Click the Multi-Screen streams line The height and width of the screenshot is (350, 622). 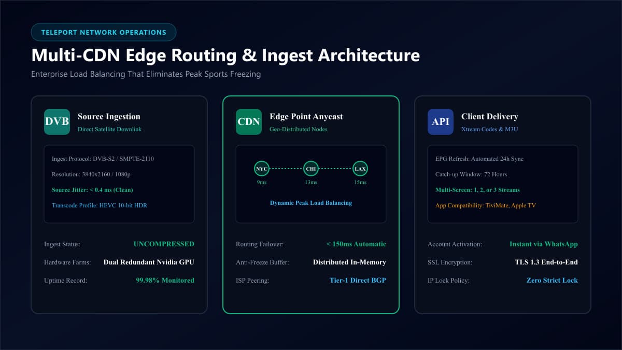(477, 190)
